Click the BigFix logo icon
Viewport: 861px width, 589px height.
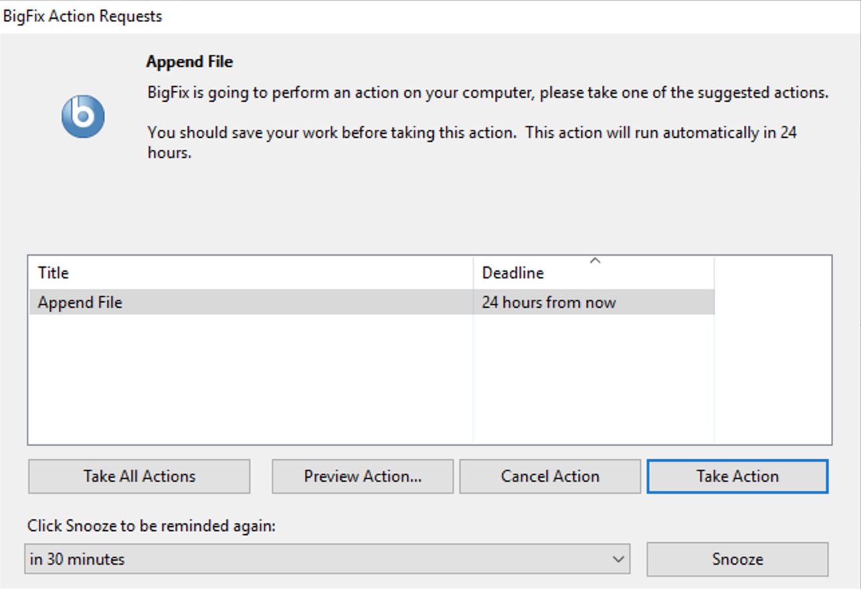[x=83, y=116]
